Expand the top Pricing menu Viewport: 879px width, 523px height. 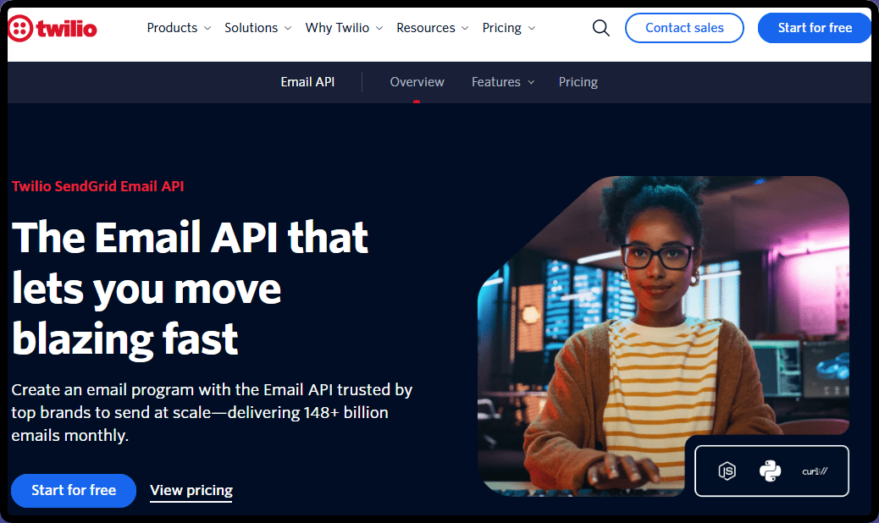point(509,28)
